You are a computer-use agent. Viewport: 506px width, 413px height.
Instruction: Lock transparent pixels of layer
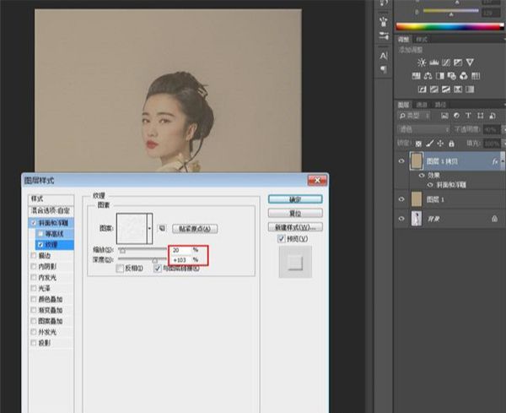click(x=418, y=144)
